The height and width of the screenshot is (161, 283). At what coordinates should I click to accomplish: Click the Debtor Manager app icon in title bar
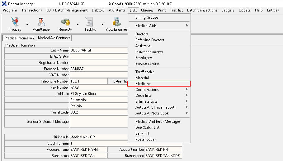[4, 4]
